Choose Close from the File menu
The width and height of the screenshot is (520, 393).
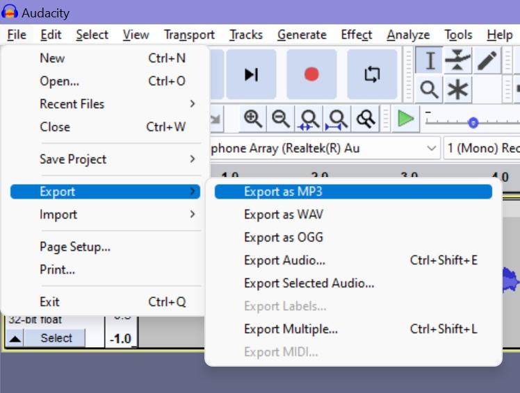[105, 127]
